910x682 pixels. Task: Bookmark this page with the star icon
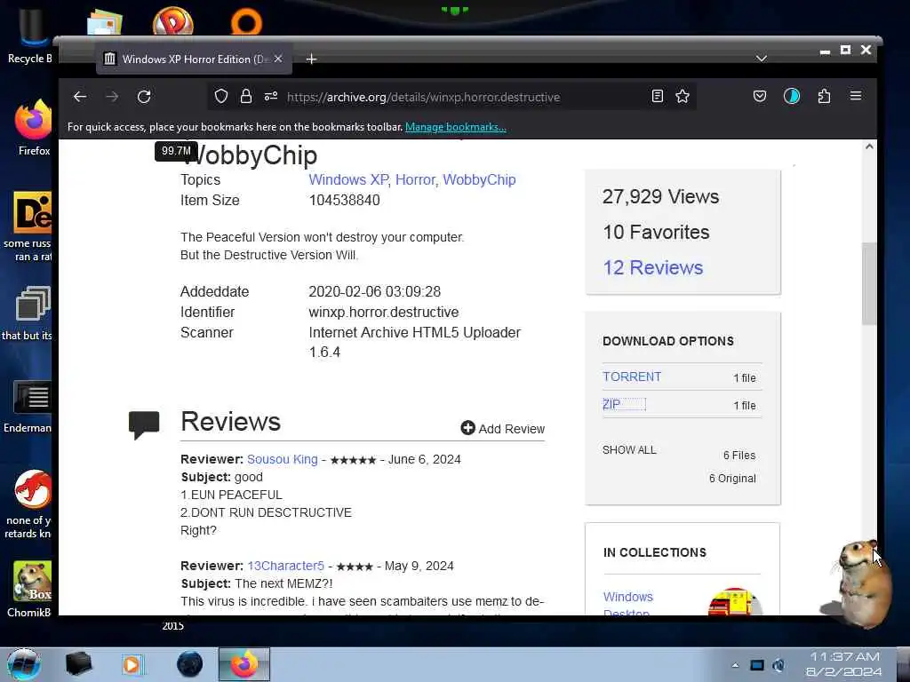pyautogui.click(x=682, y=96)
